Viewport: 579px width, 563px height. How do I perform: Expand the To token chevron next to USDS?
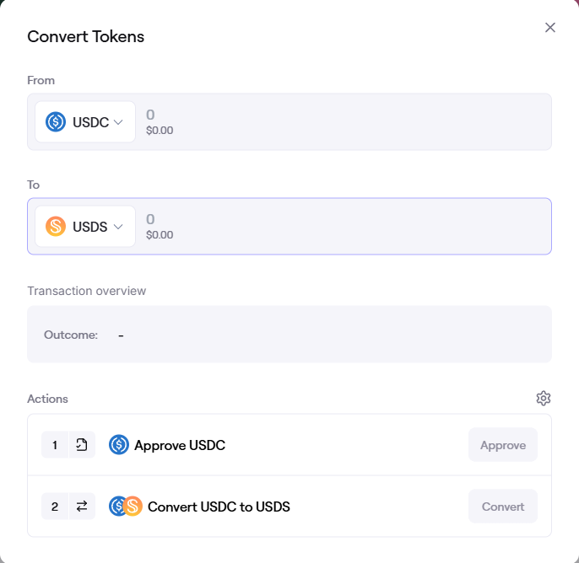tap(118, 227)
